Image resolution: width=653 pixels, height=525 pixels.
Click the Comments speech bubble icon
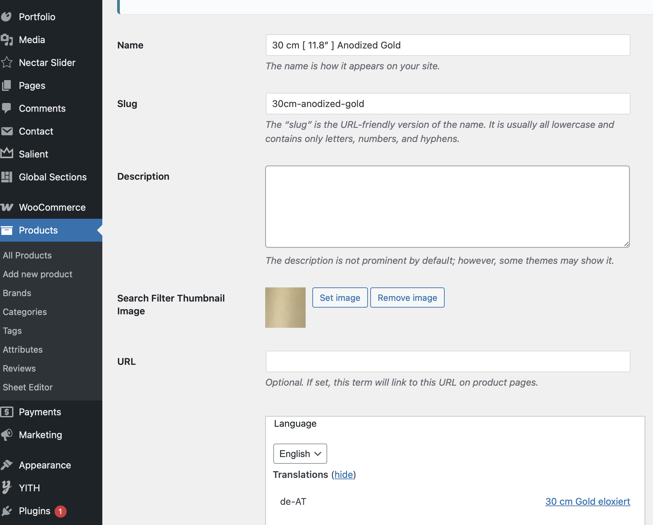tap(6, 108)
